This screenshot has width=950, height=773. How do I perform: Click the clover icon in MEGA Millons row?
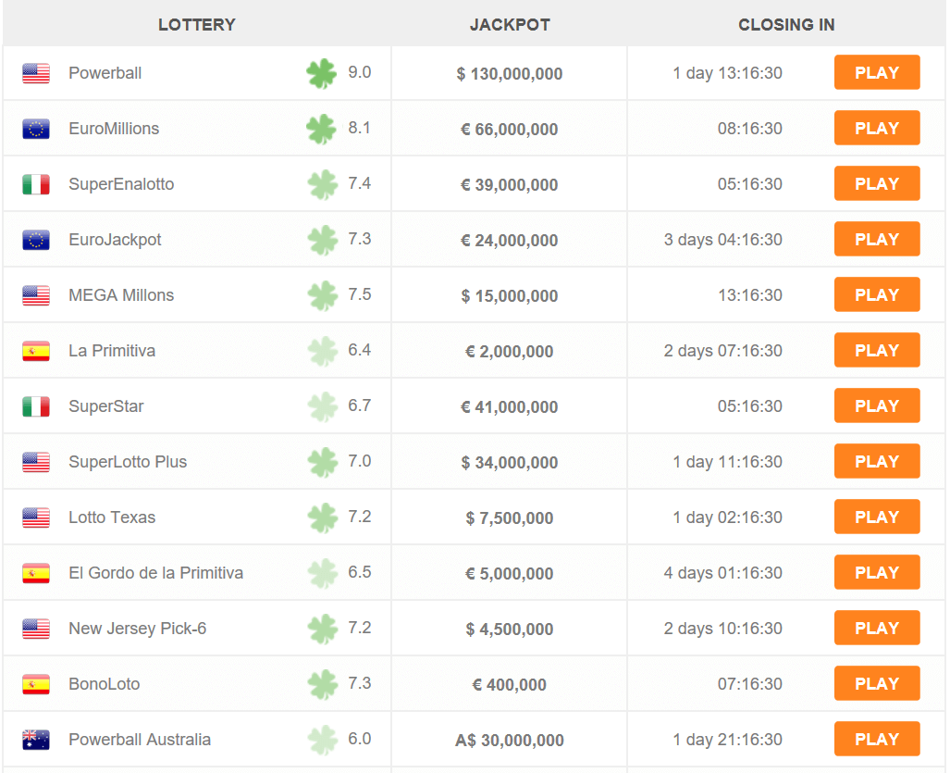[x=322, y=295]
